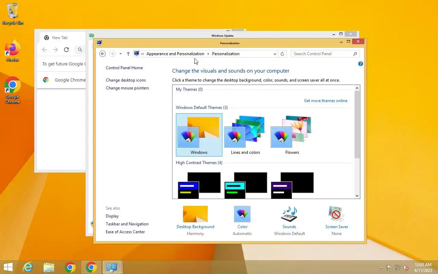Open Taskbar and Navigation link

point(127,224)
